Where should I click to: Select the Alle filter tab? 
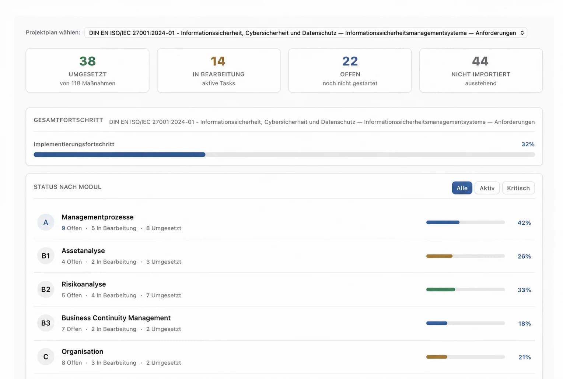coord(462,188)
